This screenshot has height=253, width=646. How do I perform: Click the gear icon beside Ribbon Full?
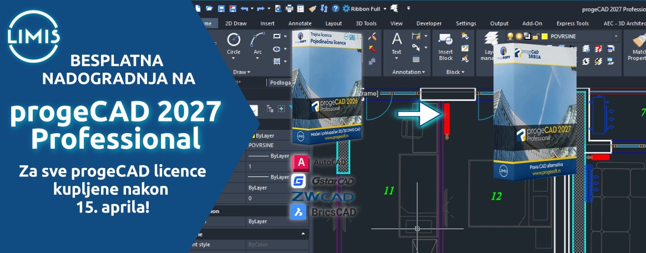(x=346, y=9)
